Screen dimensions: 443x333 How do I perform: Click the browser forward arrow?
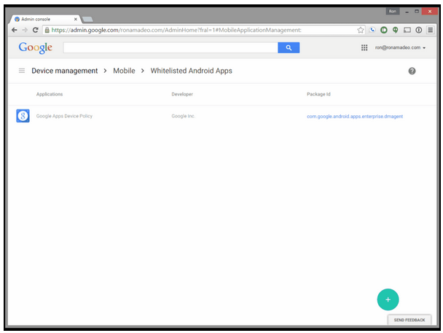click(x=25, y=30)
